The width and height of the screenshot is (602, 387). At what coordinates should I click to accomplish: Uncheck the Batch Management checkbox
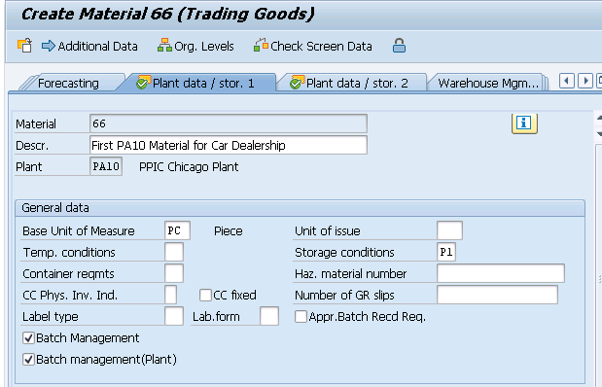tap(28, 338)
